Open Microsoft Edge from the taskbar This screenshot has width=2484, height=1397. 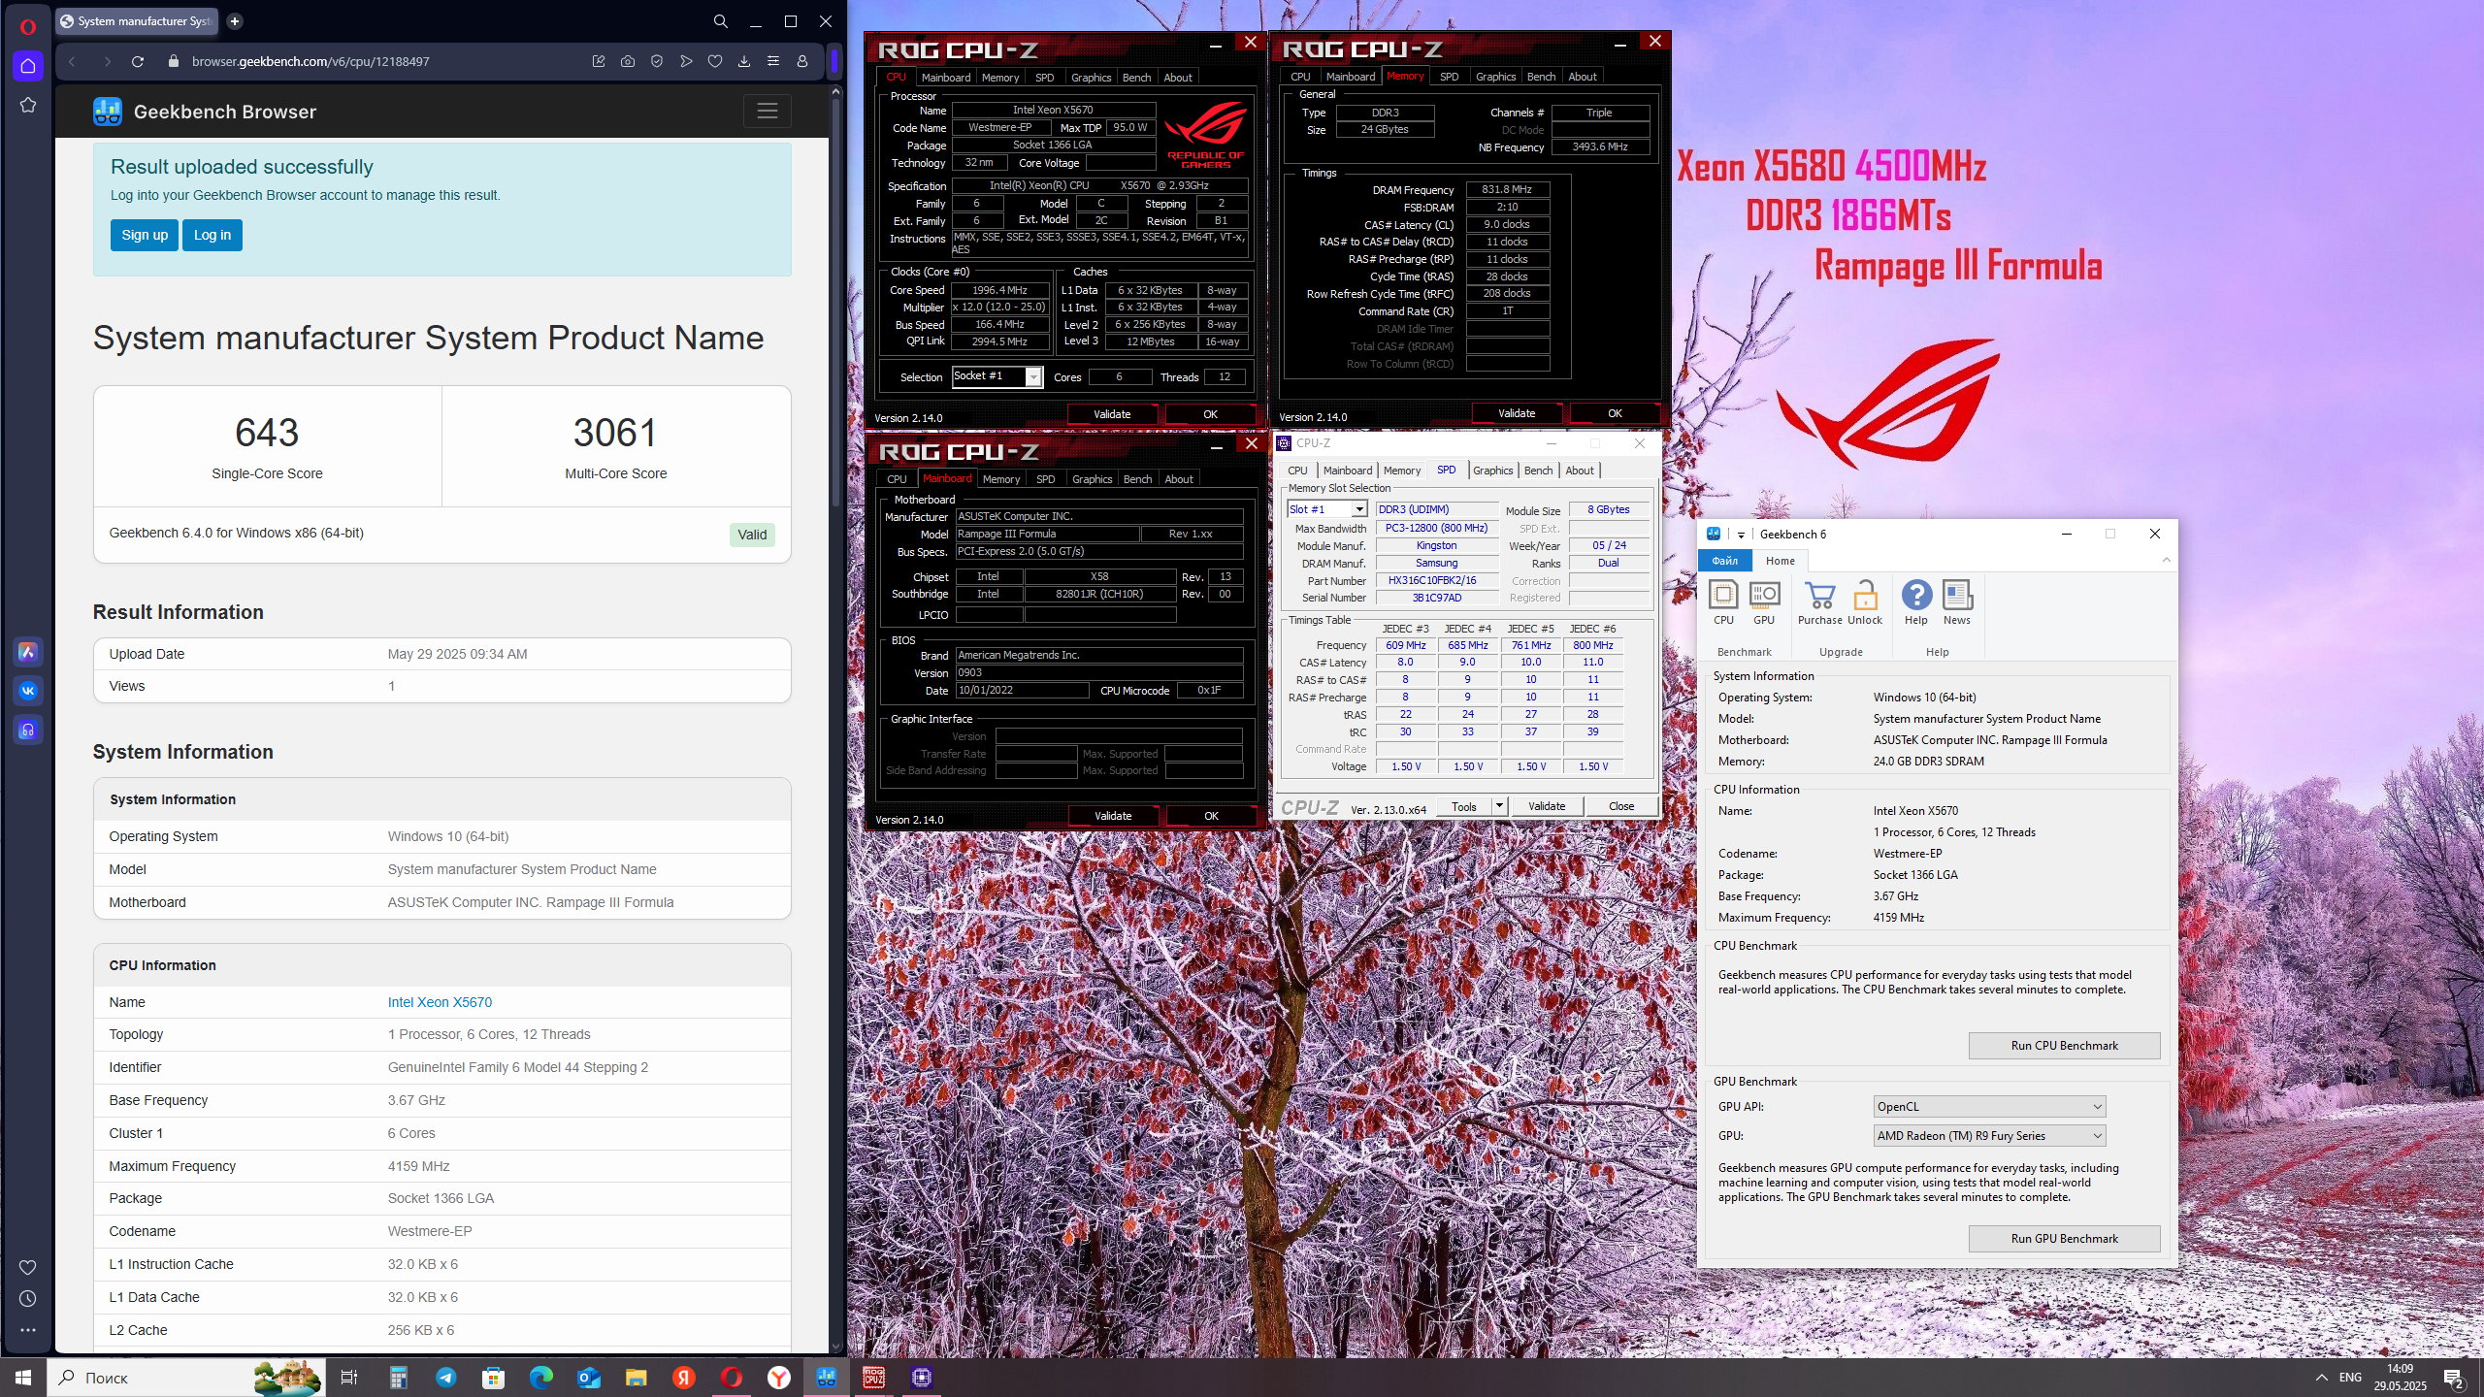[x=541, y=1377]
